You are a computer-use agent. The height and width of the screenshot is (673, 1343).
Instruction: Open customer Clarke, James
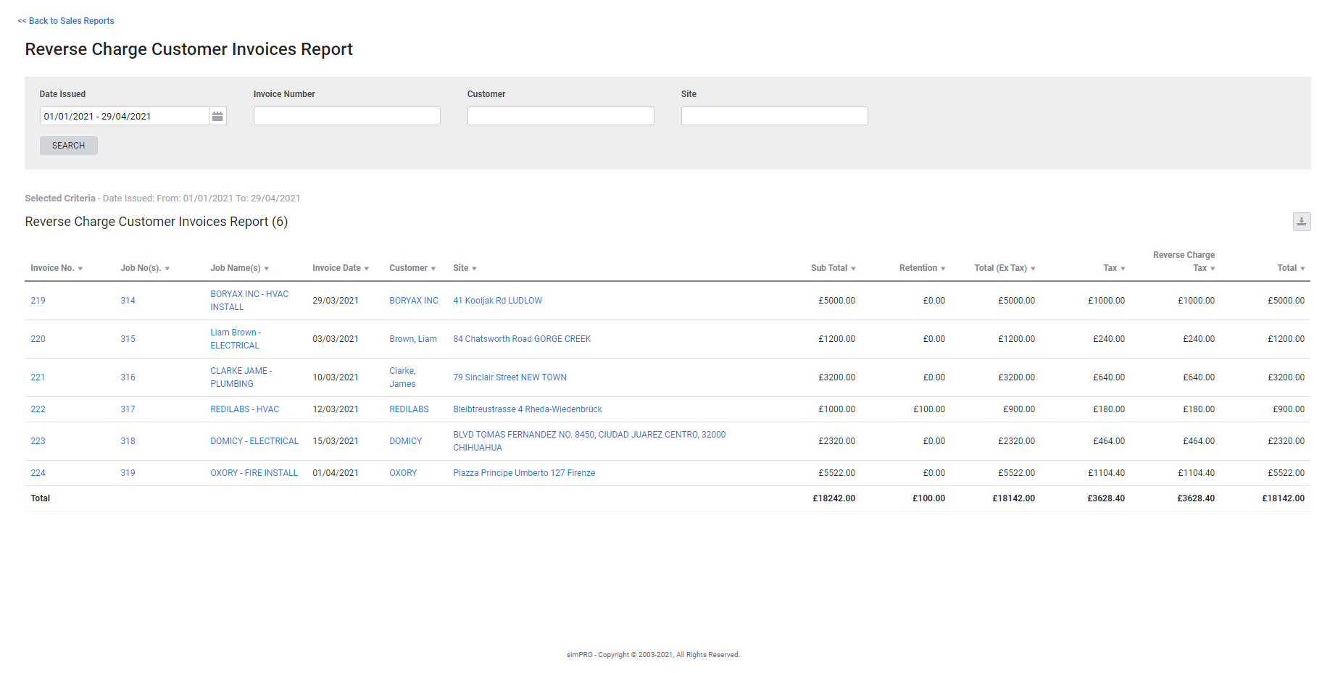coord(403,377)
